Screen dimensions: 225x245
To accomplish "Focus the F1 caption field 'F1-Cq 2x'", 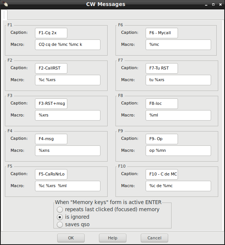I will click(51, 33).
